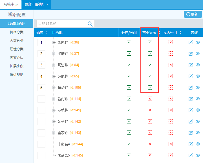Edit the 未命名5 destination entry
203x163 pixels.
point(191,155)
